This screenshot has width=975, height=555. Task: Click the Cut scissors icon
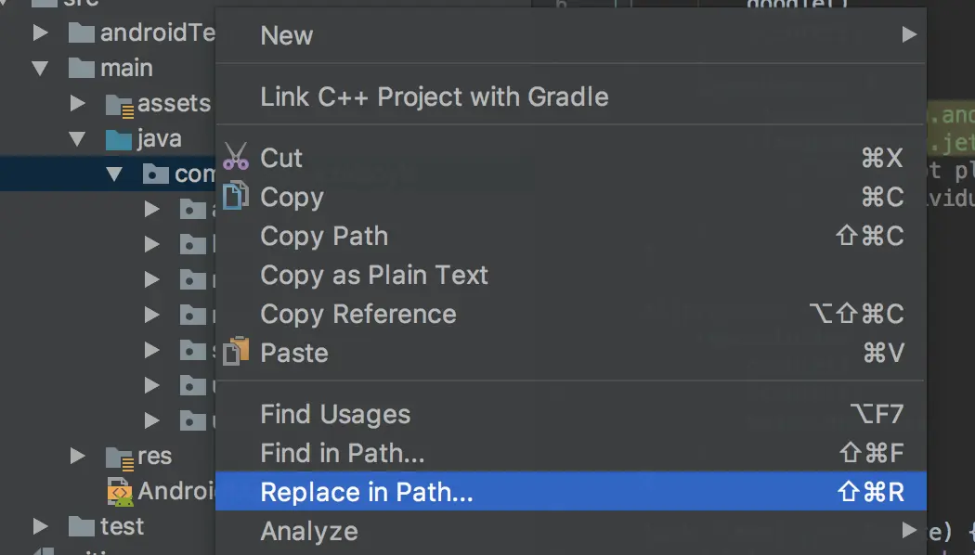coord(236,157)
